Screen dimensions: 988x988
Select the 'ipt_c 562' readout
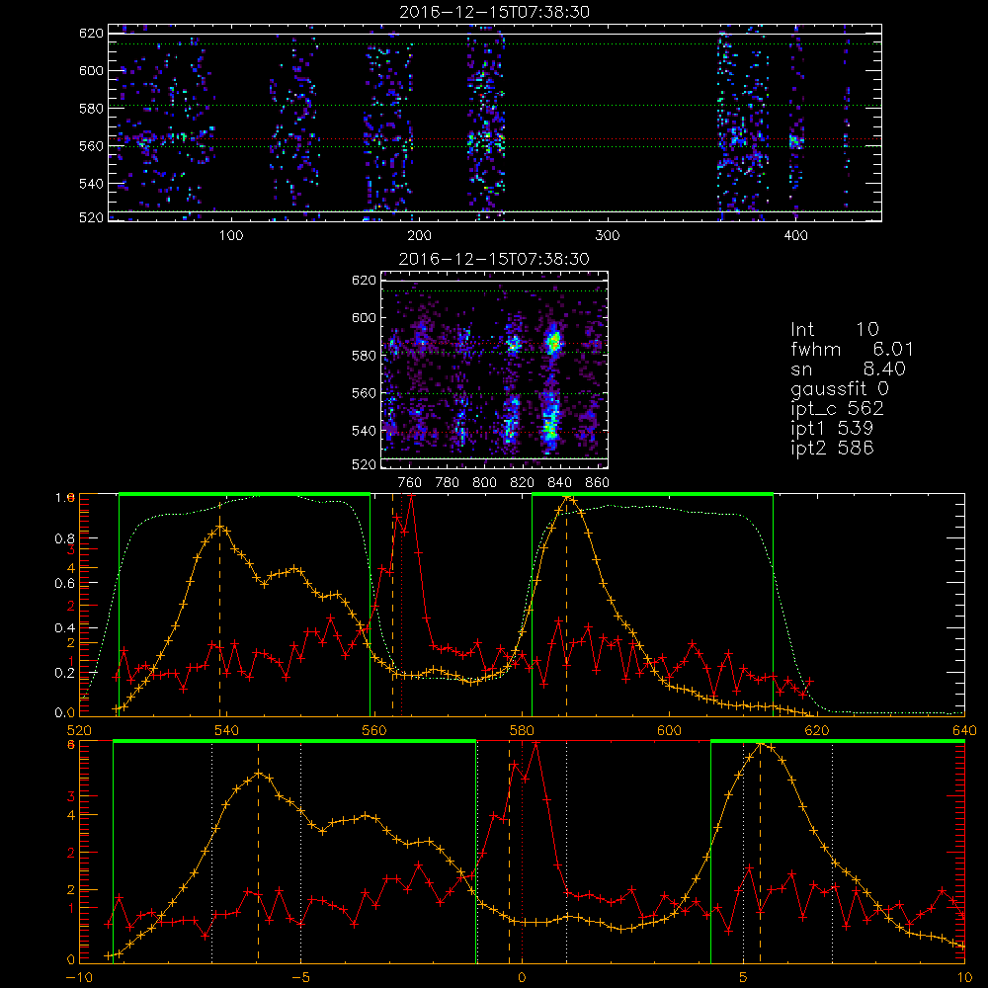click(x=838, y=408)
